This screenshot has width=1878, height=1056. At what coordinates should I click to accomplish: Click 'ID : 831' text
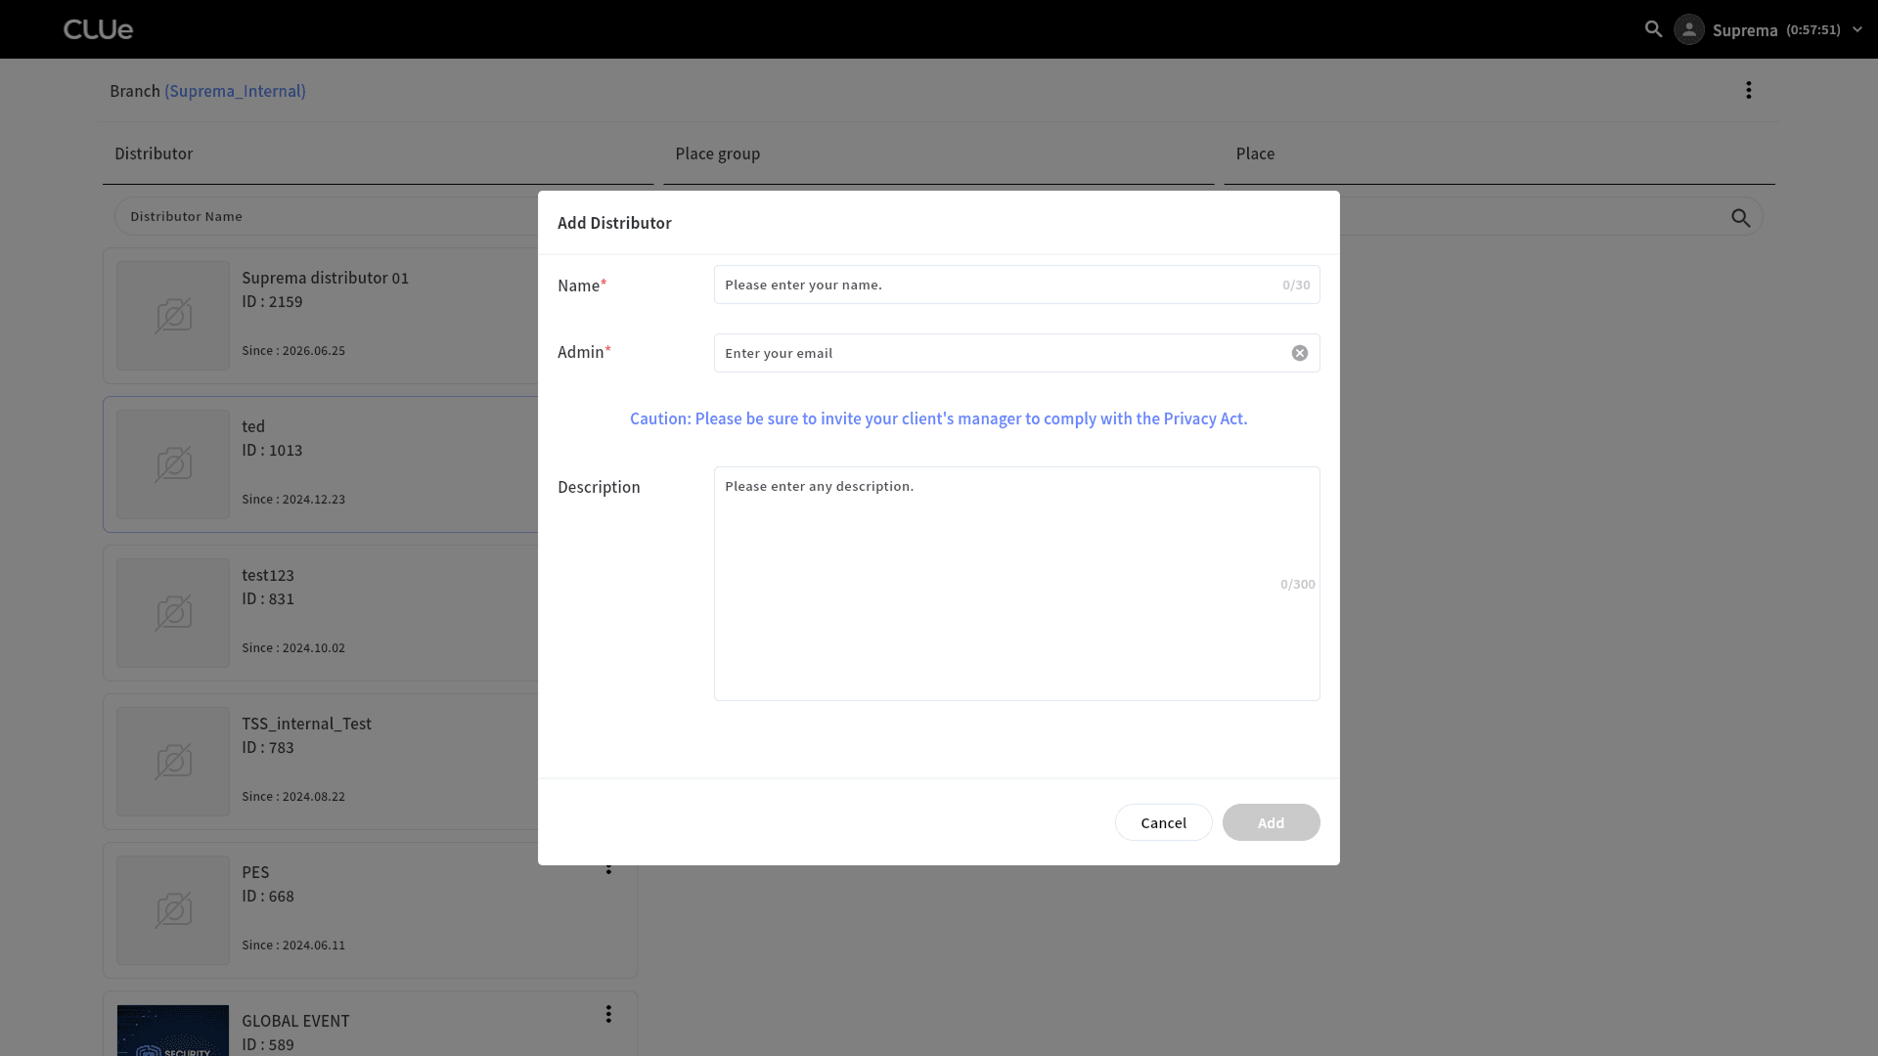click(x=268, y=598)
